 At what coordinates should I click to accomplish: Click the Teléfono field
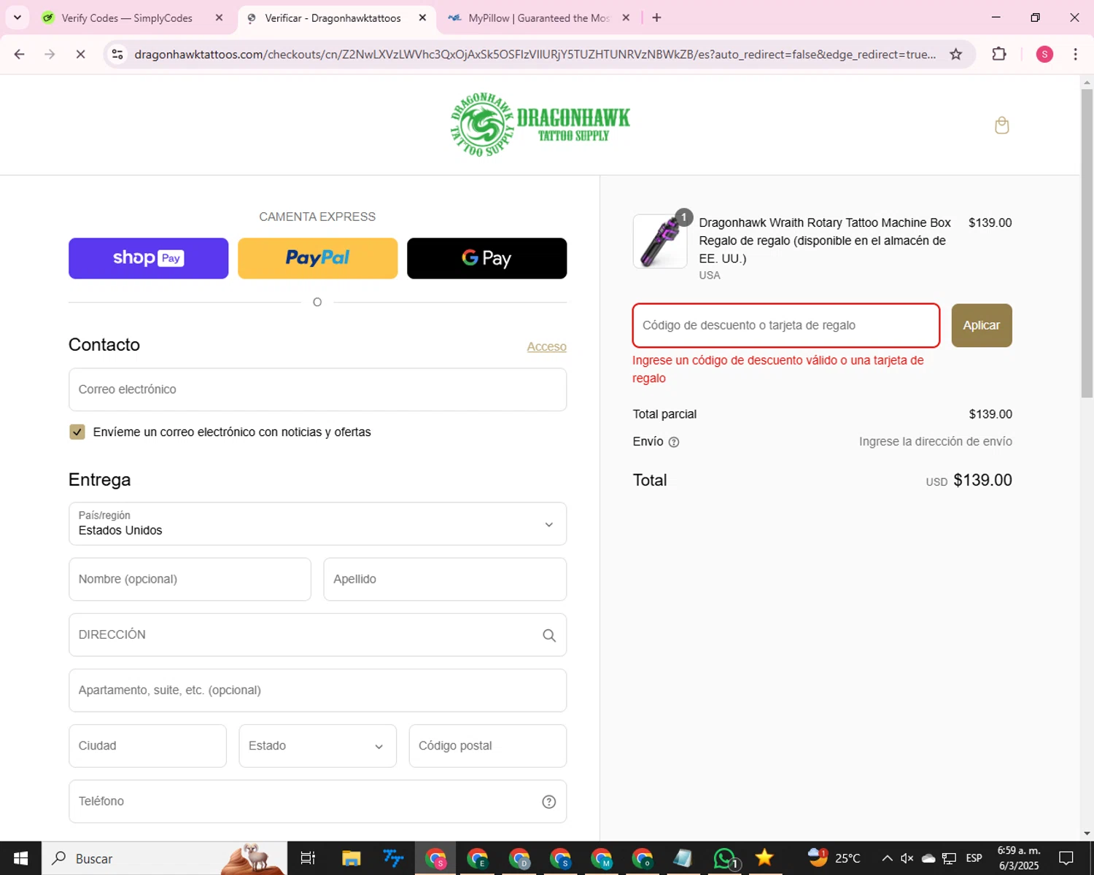(317, 801)
